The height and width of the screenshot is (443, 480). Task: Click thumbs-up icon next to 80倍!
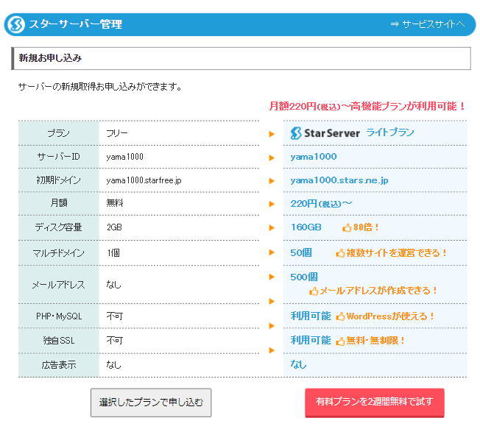click(x=347, y=227)
